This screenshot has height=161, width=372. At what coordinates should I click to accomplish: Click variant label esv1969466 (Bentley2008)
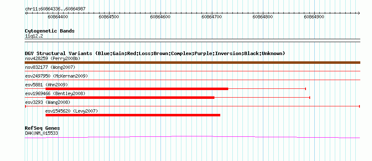coord(55,93)
